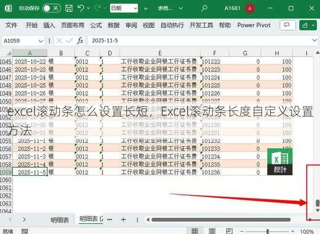Click the previous sheet navigation arrow
320x234 pixels.
(x=10, y=220)
